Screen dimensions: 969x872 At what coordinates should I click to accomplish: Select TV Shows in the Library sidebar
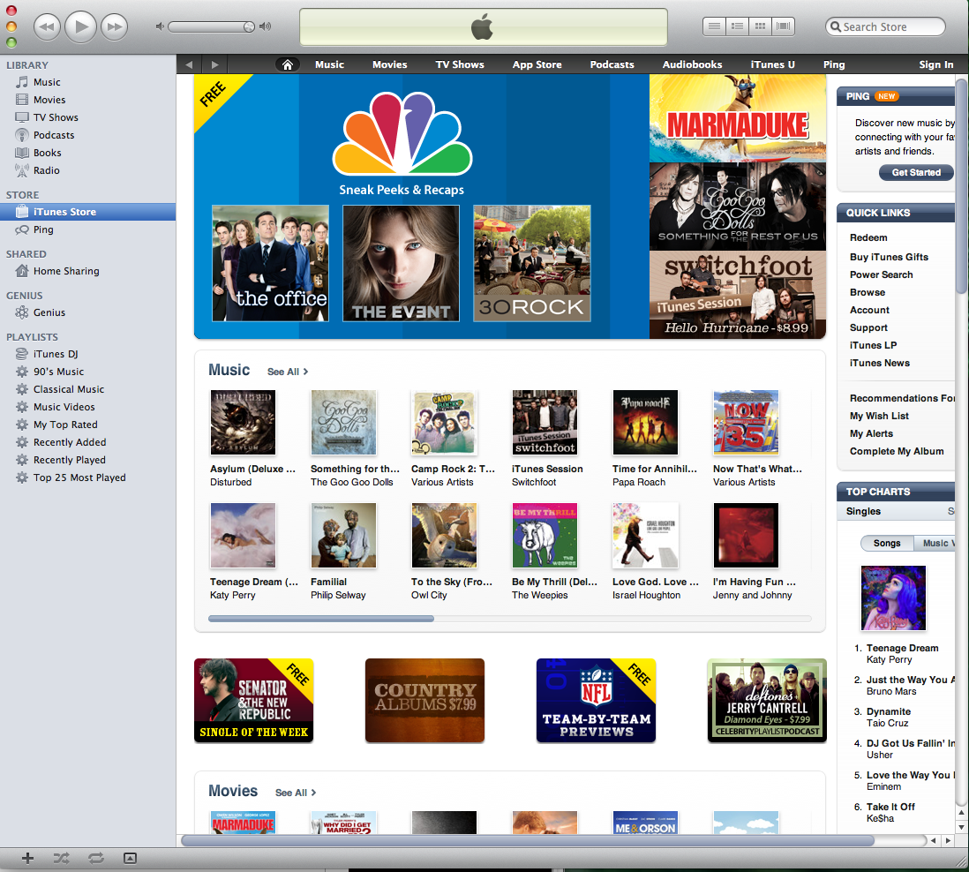(x=87, y=117)
